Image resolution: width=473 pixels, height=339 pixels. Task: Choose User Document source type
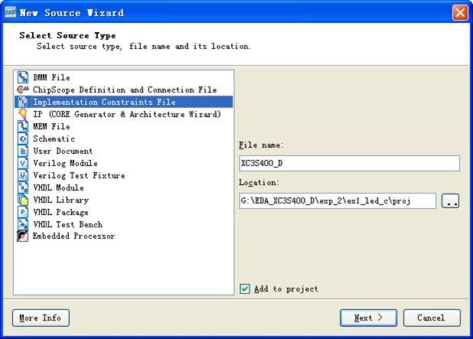click(x=63, y=151)
